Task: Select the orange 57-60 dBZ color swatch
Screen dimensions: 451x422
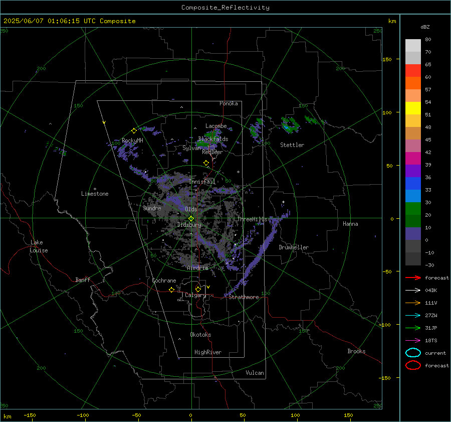Action: click(413, 83)
